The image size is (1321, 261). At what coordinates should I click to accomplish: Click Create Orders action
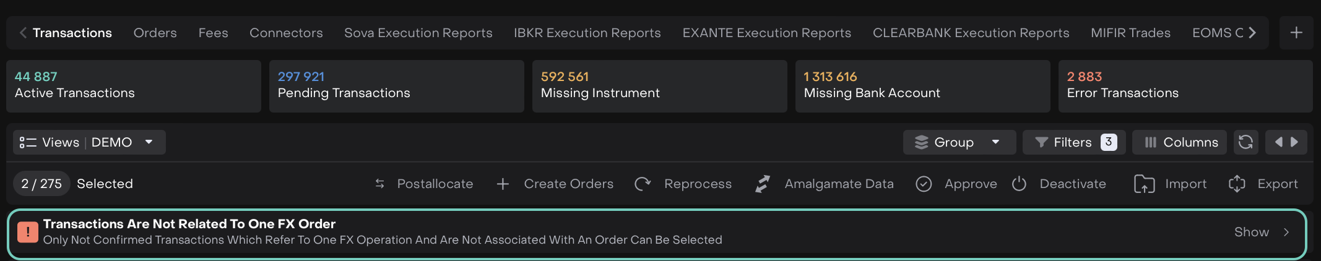[555, 184]
